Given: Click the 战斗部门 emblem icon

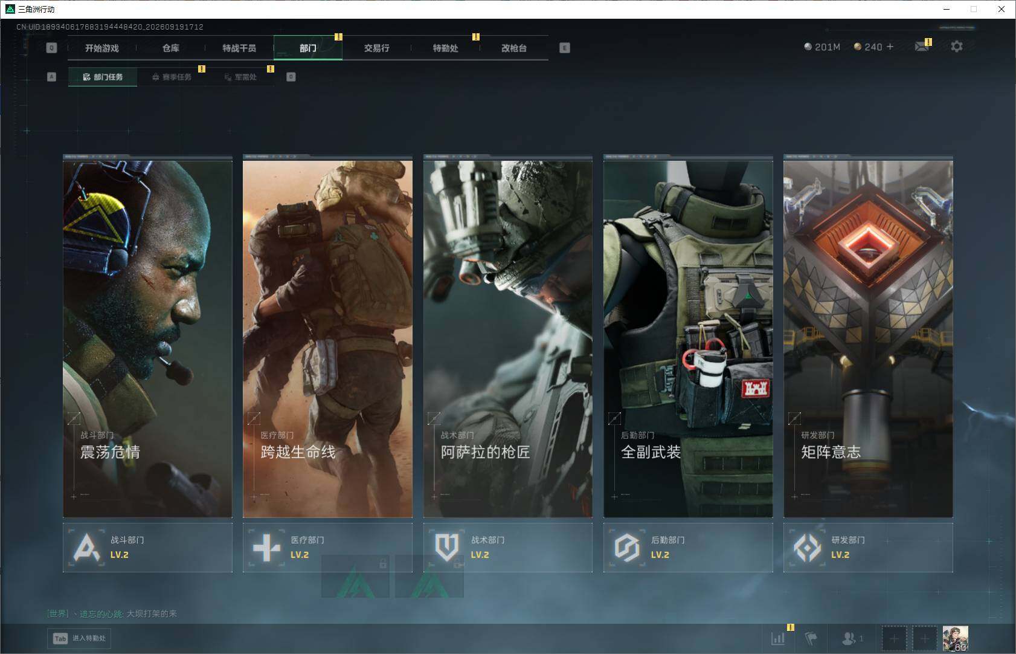Looking at the screenshot, I should pyautogui.click(x=87, y=548).
